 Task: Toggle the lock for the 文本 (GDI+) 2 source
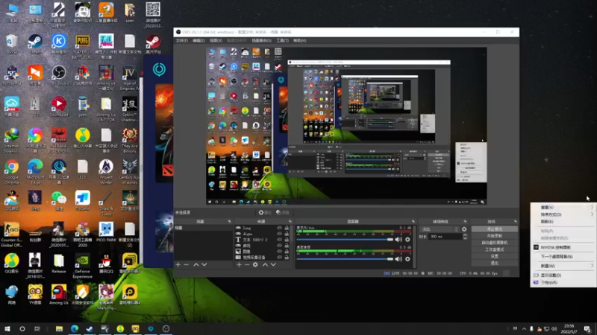tap(287, 240)
